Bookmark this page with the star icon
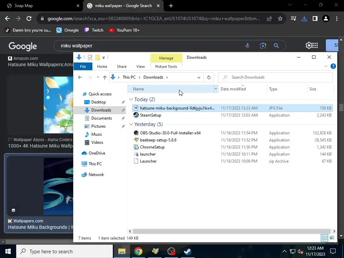This screenshot has width=344, height=258. pyautogui.click(x=280, y=19)
